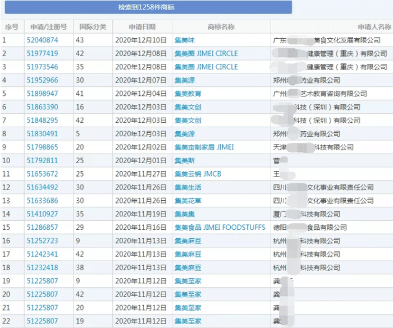Image resolution: width=393 pixels, height=328 pixels.
Task: Open registration number 51830491
Action: (42, 133)
